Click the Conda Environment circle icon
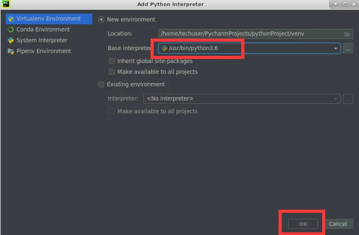This screenshot has width=359, height=235. tap(11, 29)
